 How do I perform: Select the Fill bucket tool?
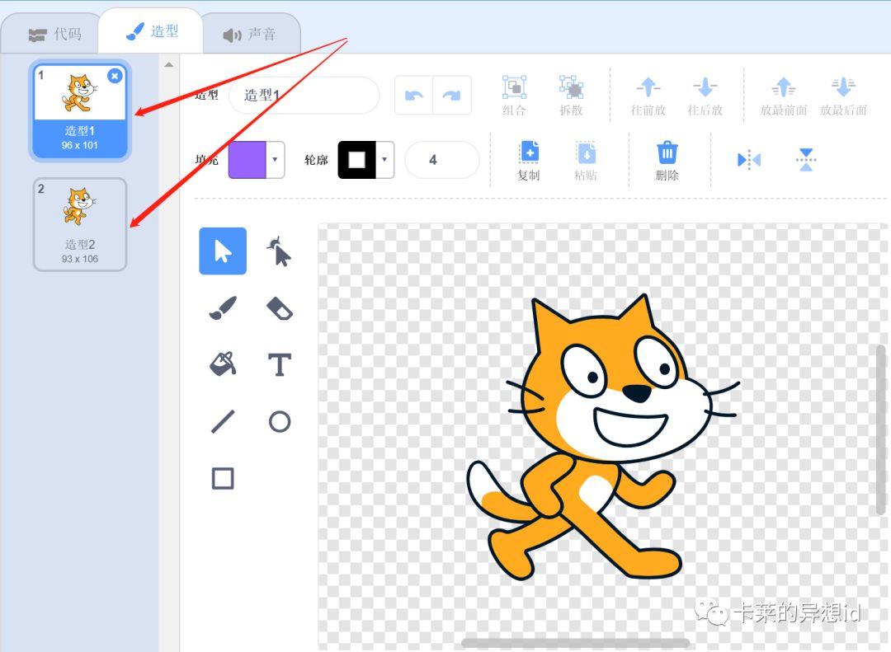coord(223,364)
